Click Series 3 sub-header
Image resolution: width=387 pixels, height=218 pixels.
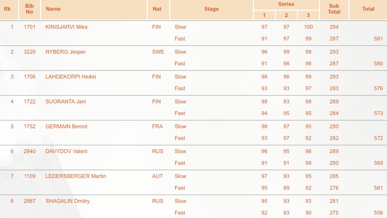(x=308, y=15)
